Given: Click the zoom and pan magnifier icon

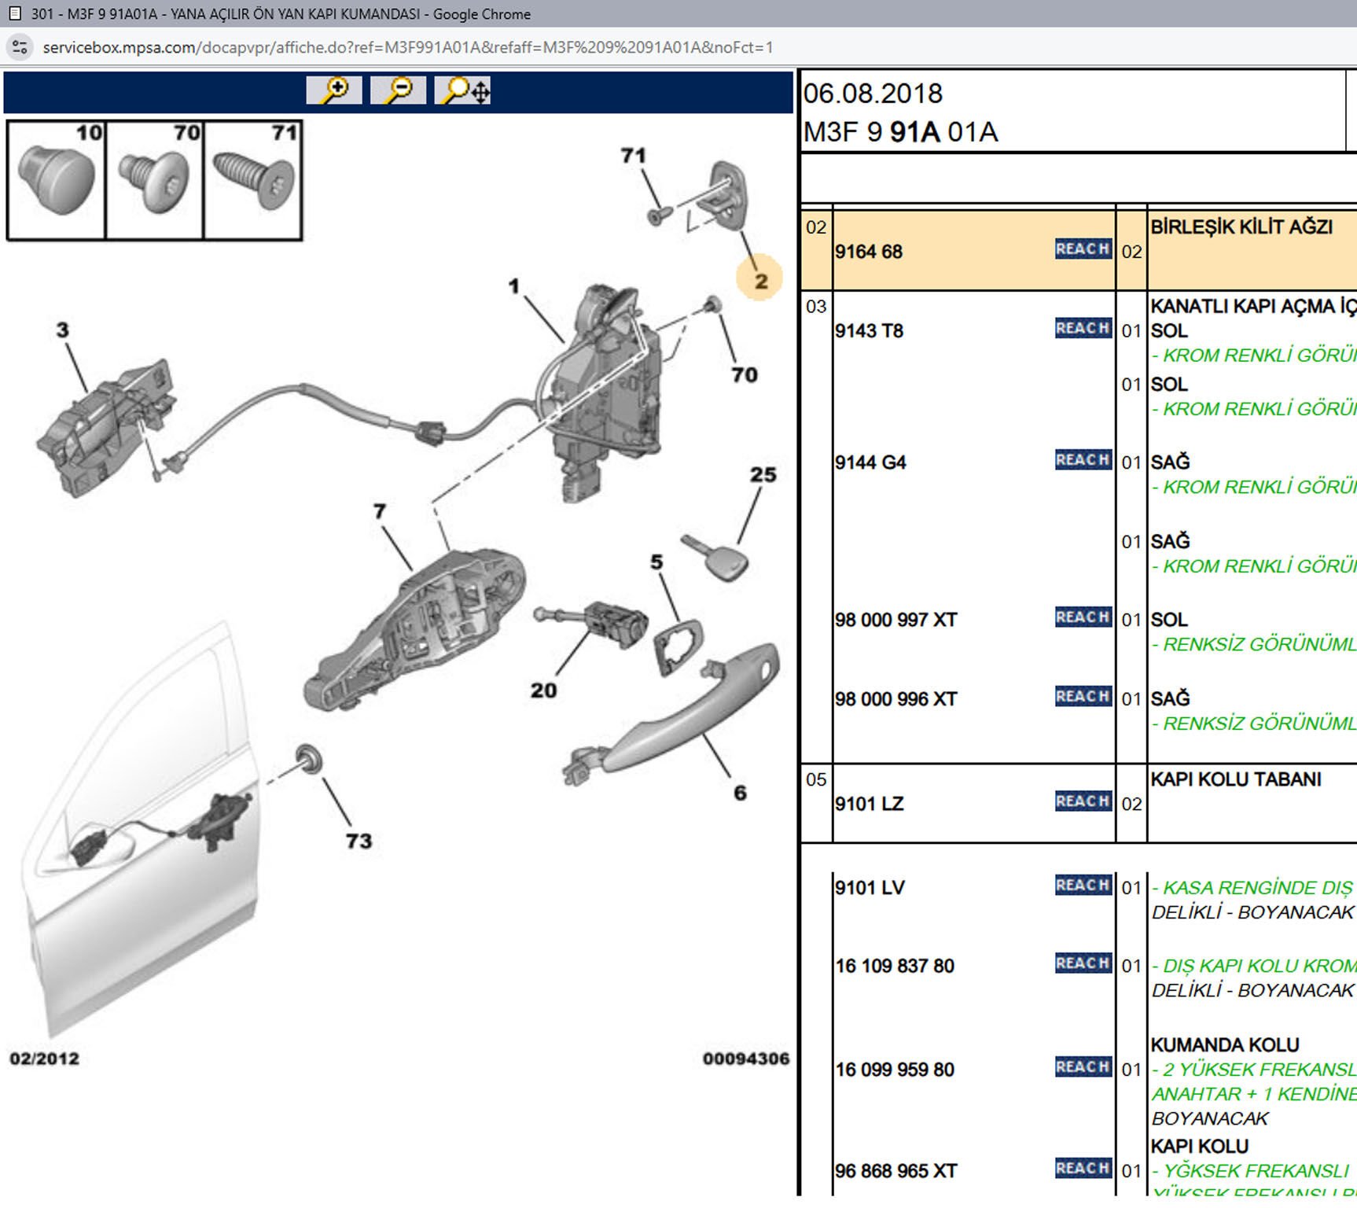Looking at the screenshot, I should click(x=463, y=90).
